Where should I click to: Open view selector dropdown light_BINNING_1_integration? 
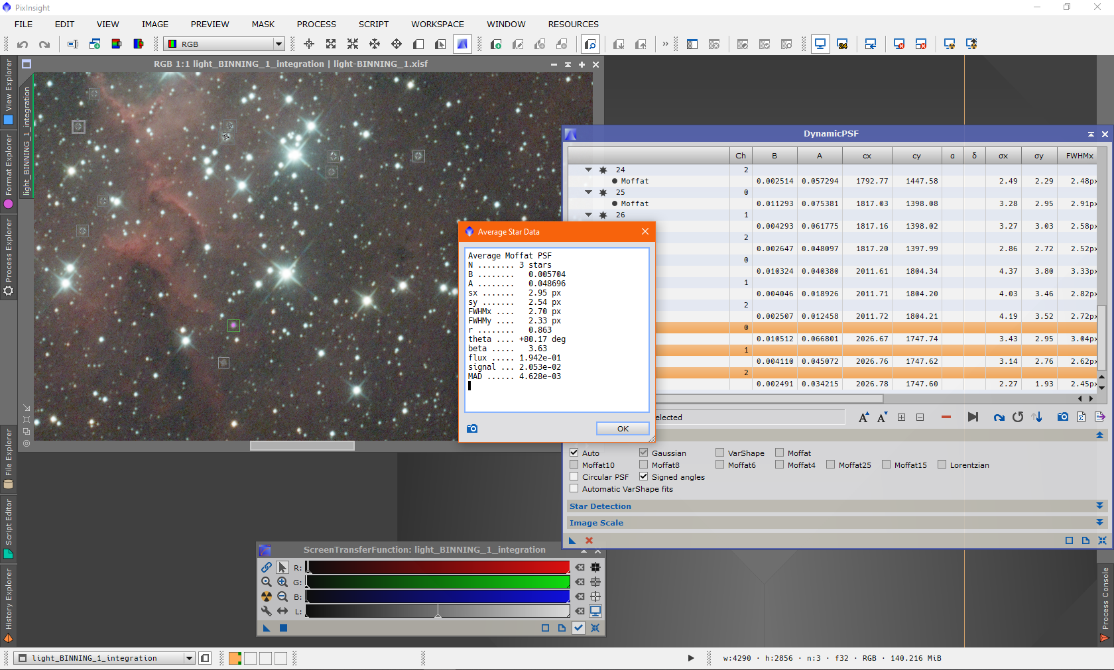[x=105, y=658]
